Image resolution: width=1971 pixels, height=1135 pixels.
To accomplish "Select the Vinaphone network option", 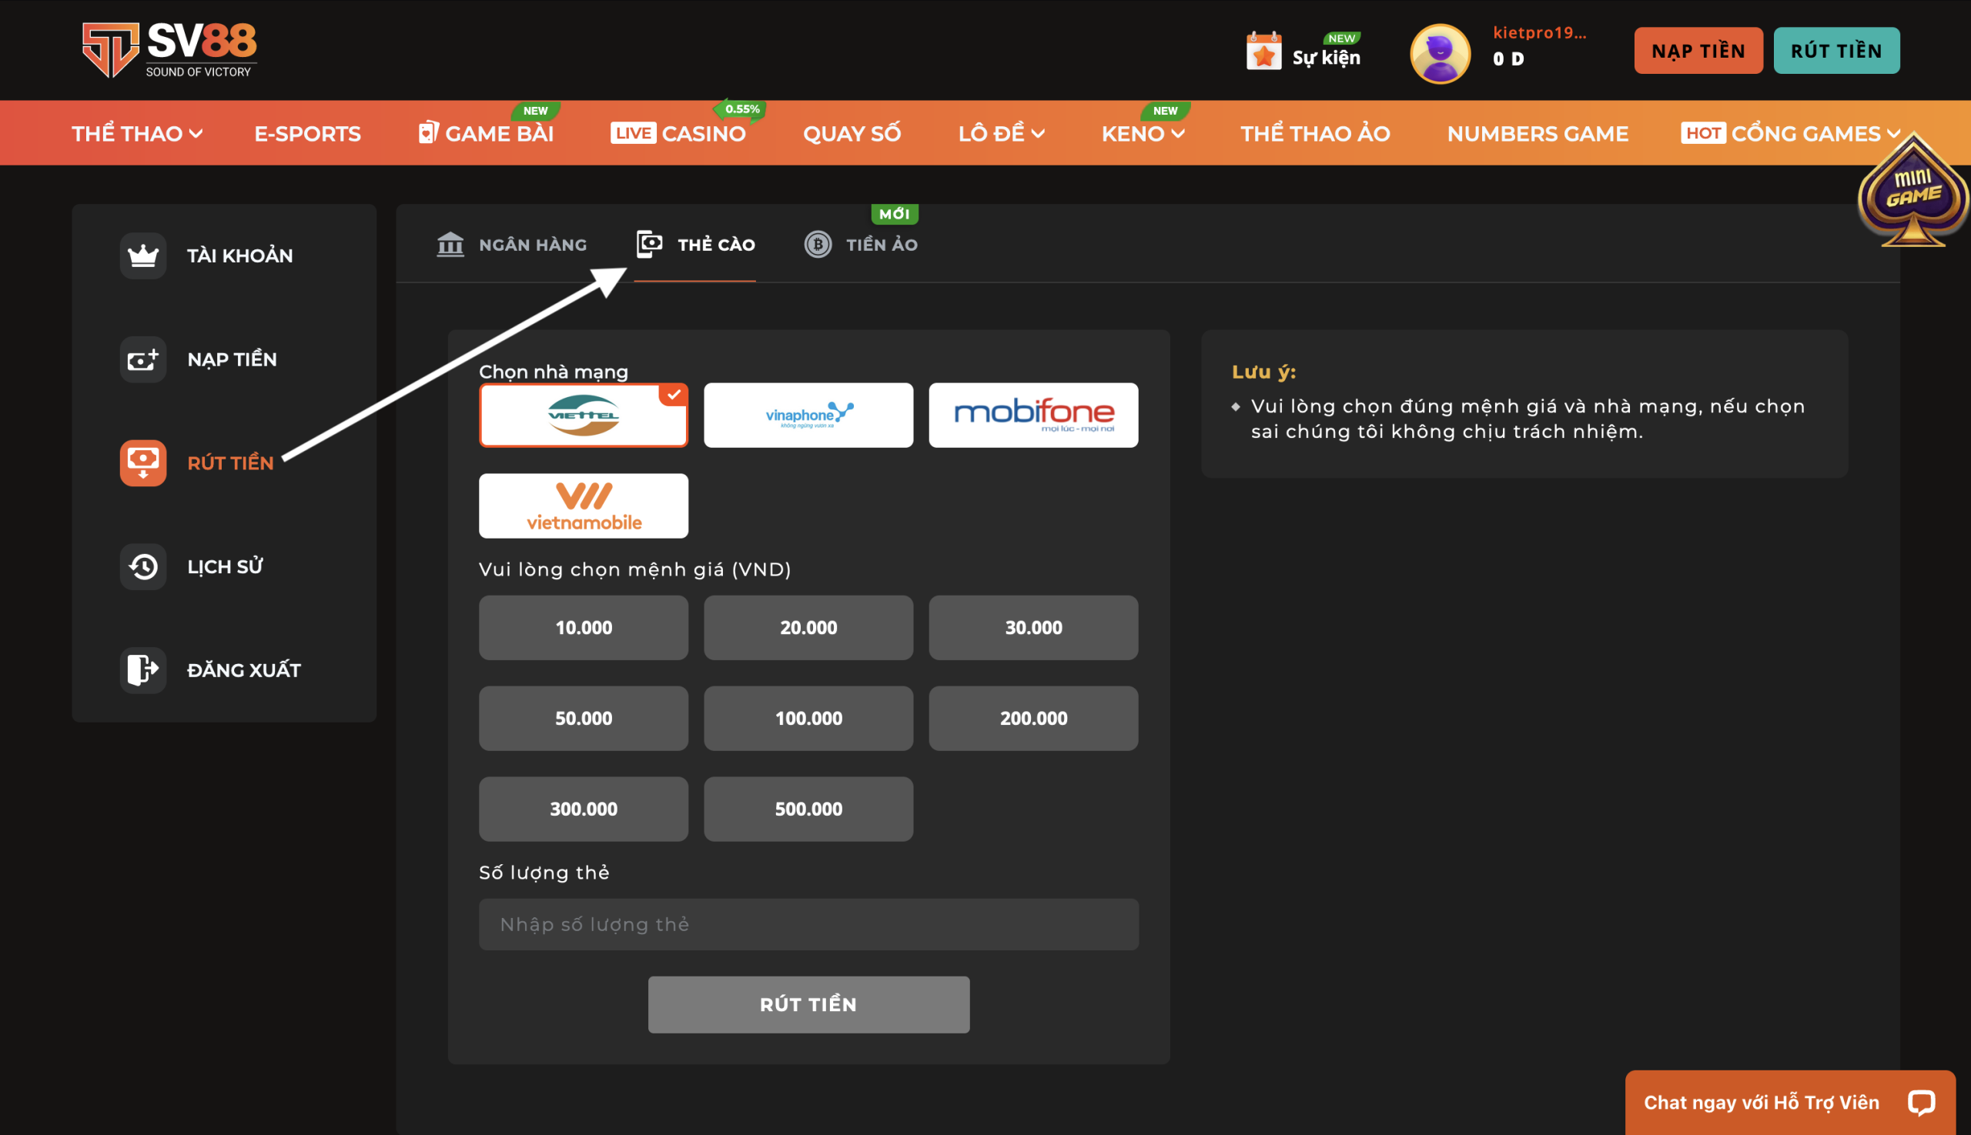I will point(808,416).
